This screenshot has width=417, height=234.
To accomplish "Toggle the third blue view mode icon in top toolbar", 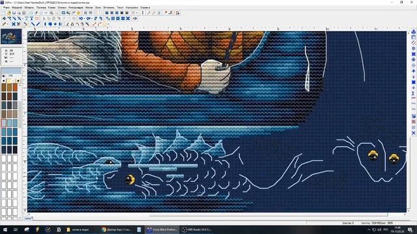I will [x=117, y=13].
